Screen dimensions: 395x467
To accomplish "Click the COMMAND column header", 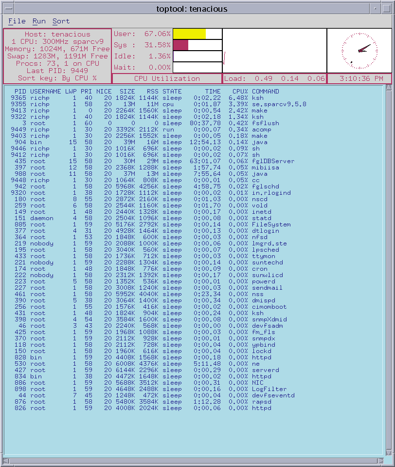I will coord(265,92).
